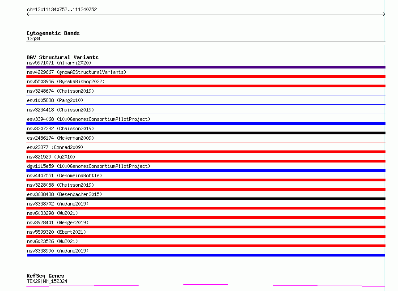Click the red bar under esv22877

point(206,152)
